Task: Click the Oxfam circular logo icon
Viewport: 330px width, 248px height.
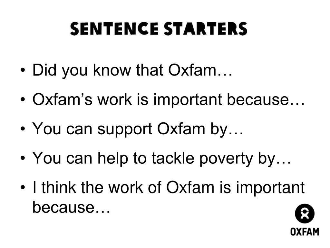Action: [305, 214]
